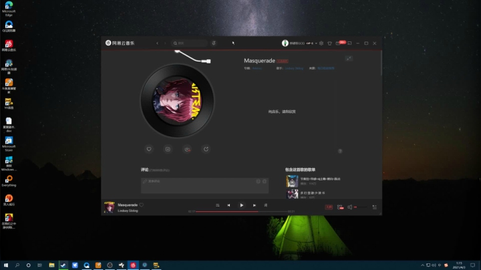This screenshot has width=481, height=270.
Task: Open the Everything desktop shortcut
Action: point(9,180)
